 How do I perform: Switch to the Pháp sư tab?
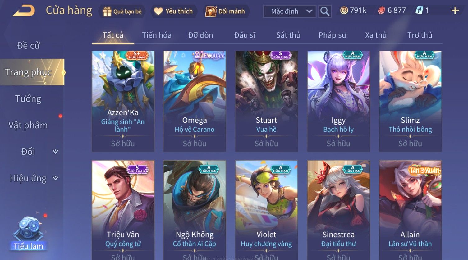click(332, 35)
